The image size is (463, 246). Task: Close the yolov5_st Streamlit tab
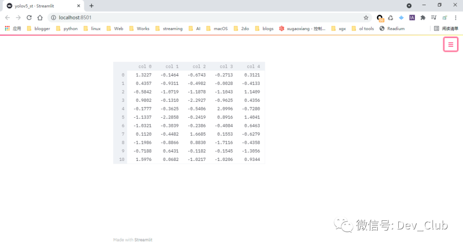(78, 6)
